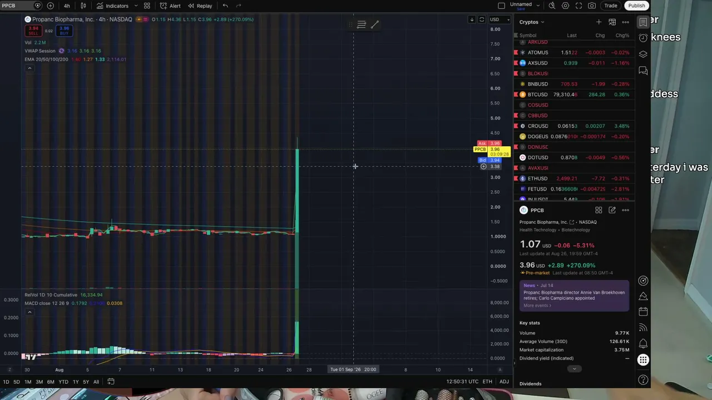Screen dimensions: 712x400
Task: Show All date range
Action: 96,382
